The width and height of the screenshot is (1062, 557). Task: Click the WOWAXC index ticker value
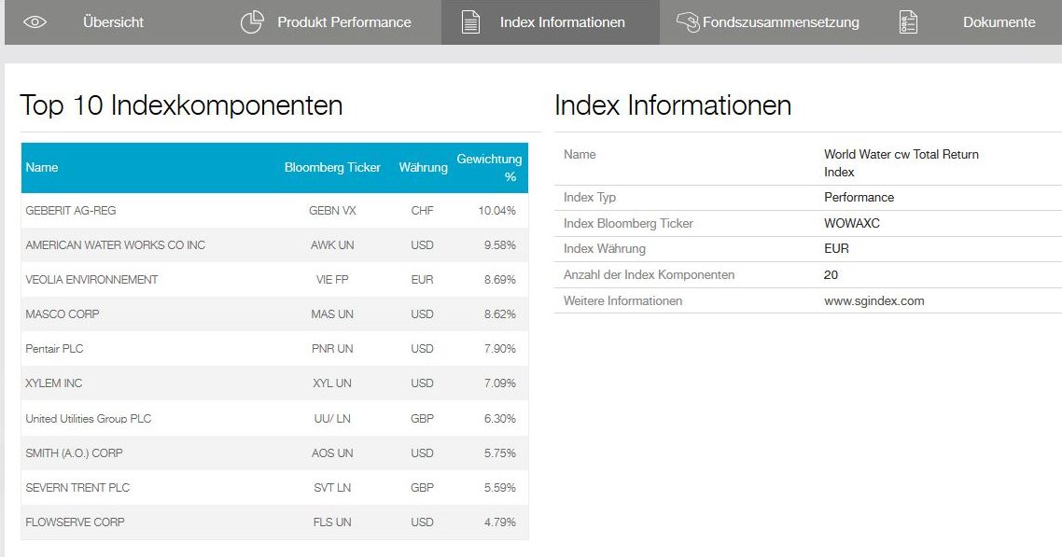tap(851, 223)
